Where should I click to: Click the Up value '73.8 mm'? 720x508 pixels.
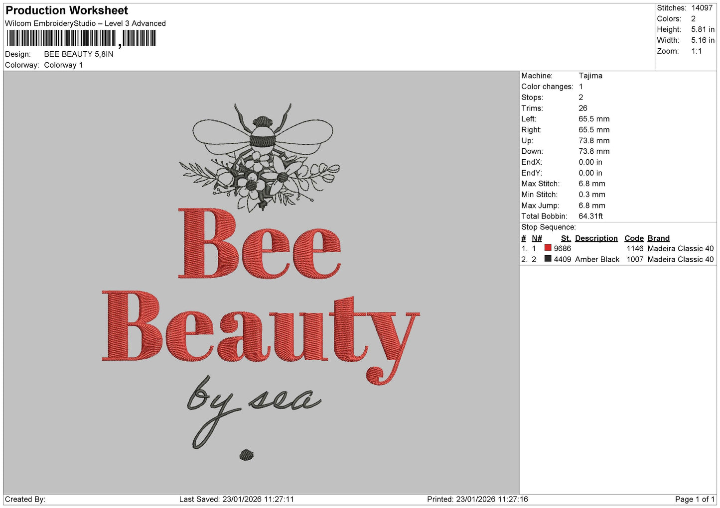[594, 141]
